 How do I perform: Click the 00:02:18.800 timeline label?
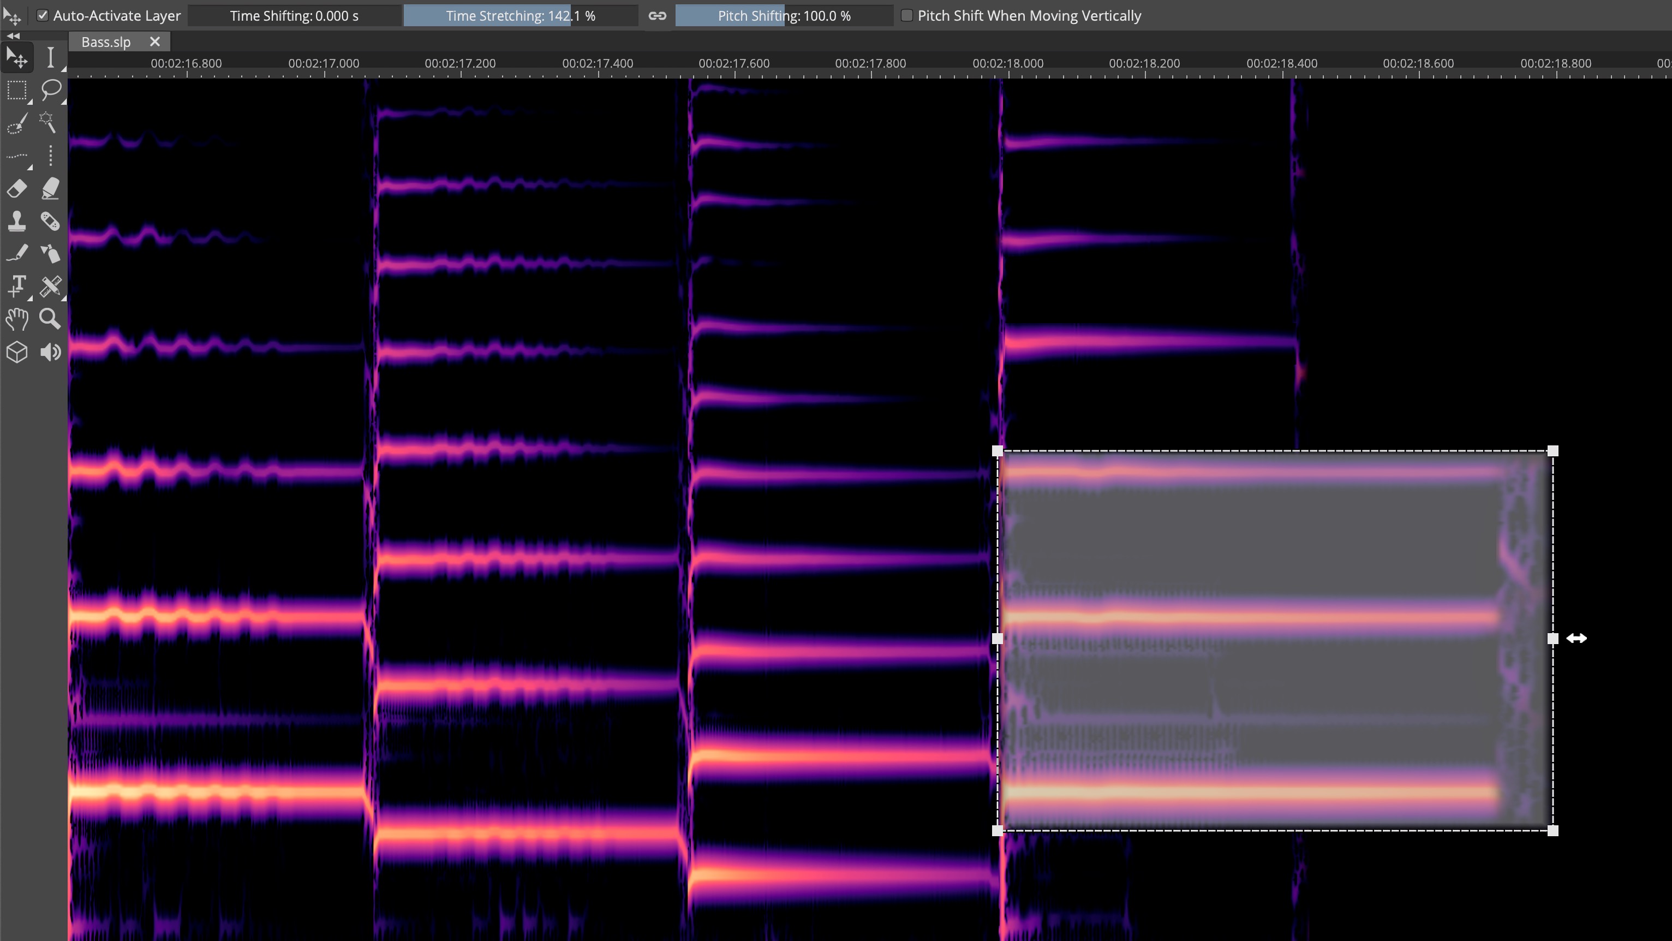pos(1556,64)
